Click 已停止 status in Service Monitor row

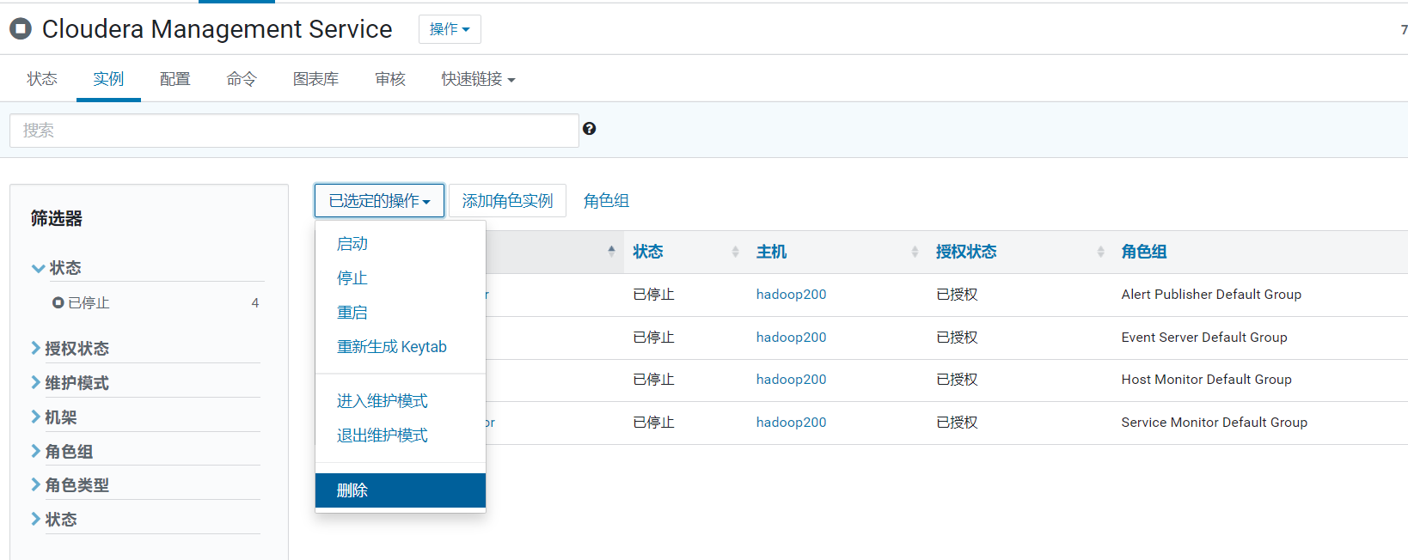pos(653,423)
